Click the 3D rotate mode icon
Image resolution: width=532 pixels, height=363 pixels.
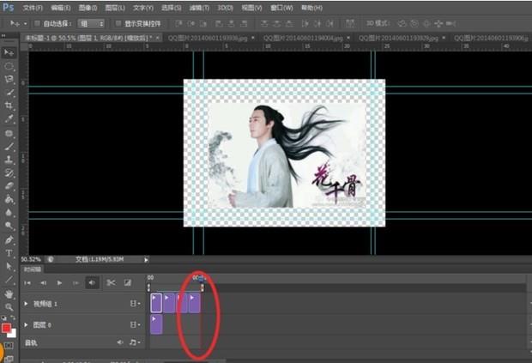[402, 23]
